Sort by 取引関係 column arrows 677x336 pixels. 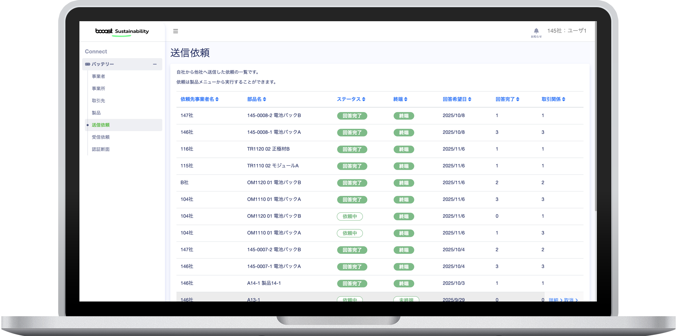coord(564,99)
